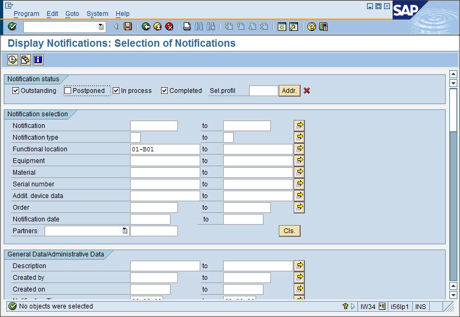Screen dimensions: 460x317
Task: Click the red Cancel icon
Action: pyautogui.click(x=169, y=27)
